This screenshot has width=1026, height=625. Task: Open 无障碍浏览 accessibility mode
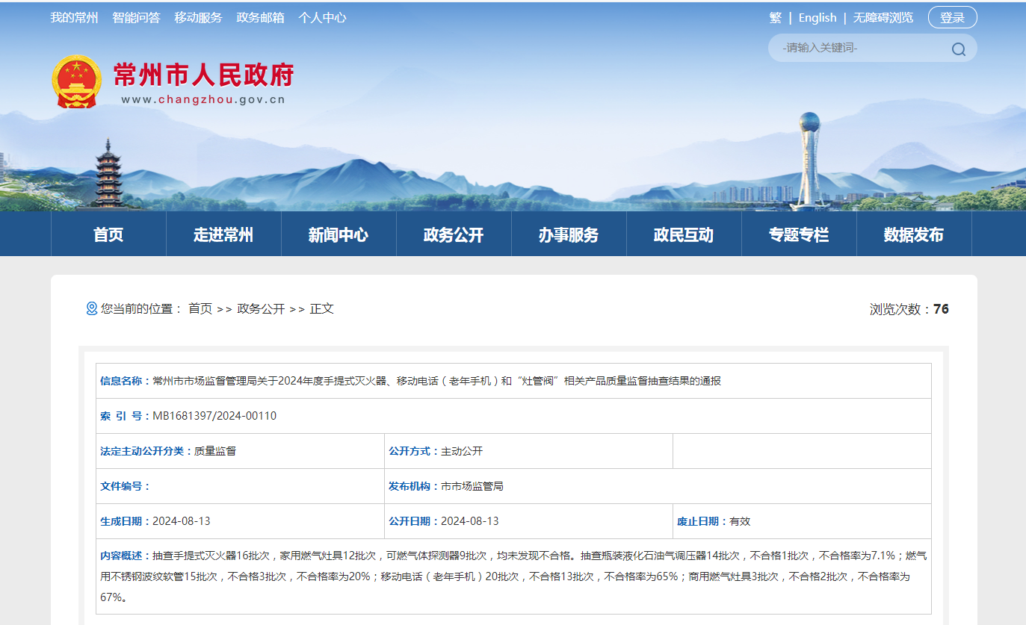[x=883, y=17]
